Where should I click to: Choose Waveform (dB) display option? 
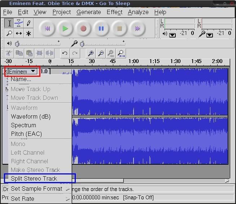click(40, 117)
